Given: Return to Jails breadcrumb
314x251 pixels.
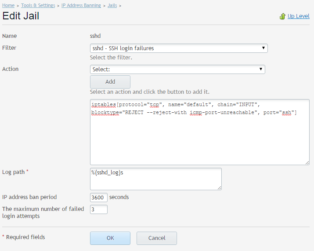Looking at the screenshot, I should pos(112,5).
